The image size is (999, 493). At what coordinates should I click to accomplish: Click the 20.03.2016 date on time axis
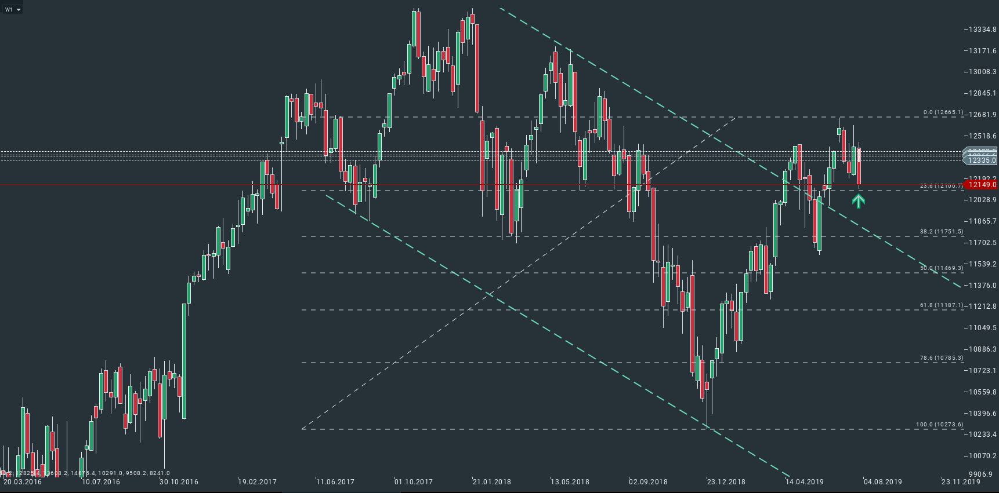[23, 481]
